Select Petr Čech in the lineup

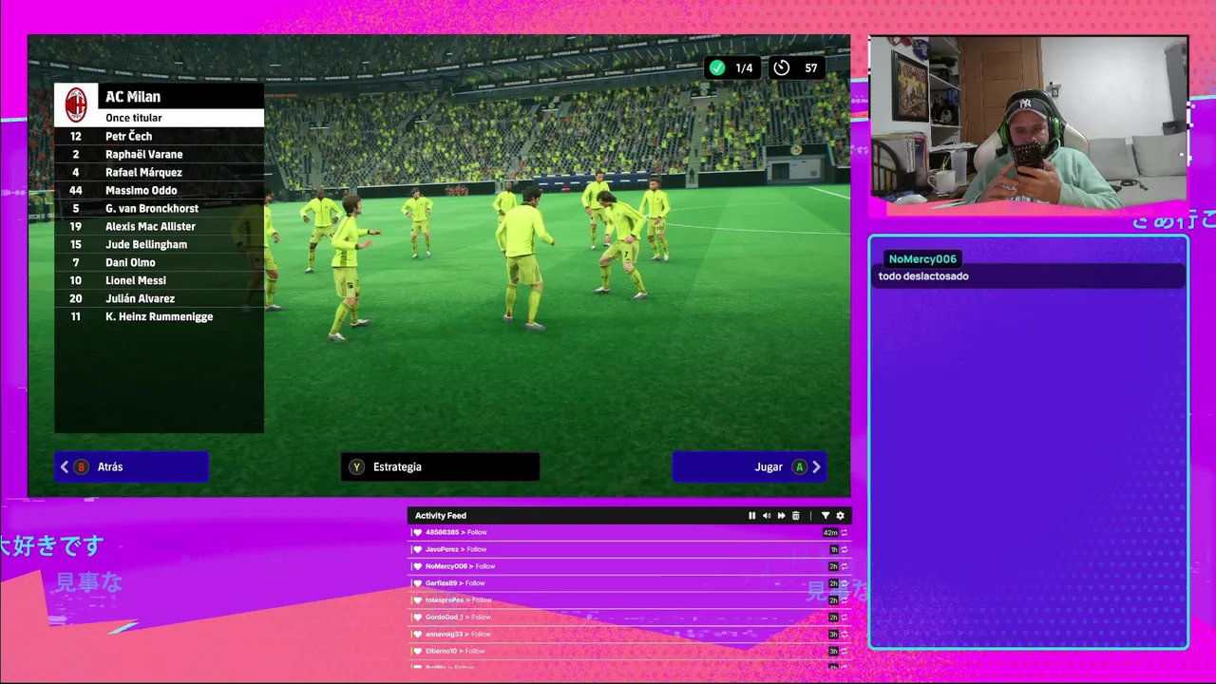159,136
